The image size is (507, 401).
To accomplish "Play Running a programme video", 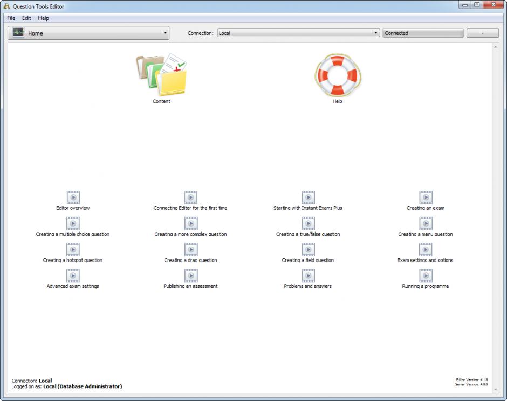I will (x=426, y=276).
